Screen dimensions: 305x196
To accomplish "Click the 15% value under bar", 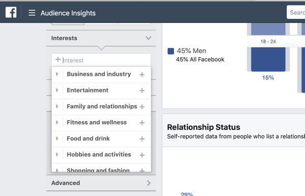I will [x=268, y=78].
